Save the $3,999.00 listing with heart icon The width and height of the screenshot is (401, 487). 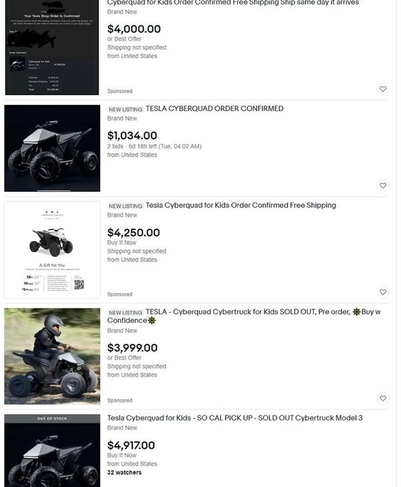point(383,399)
